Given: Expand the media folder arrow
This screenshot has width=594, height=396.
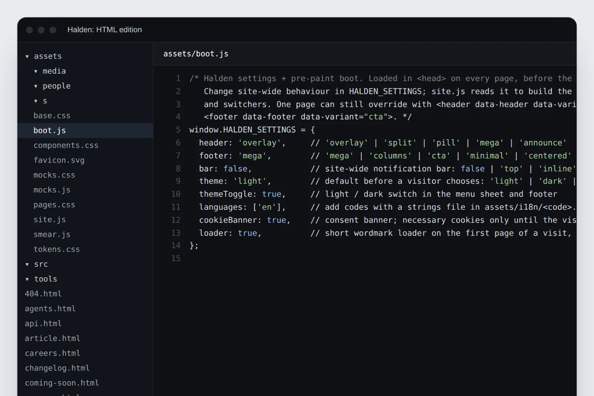Looking at the screenshot, I should click(x=36, y=71).
